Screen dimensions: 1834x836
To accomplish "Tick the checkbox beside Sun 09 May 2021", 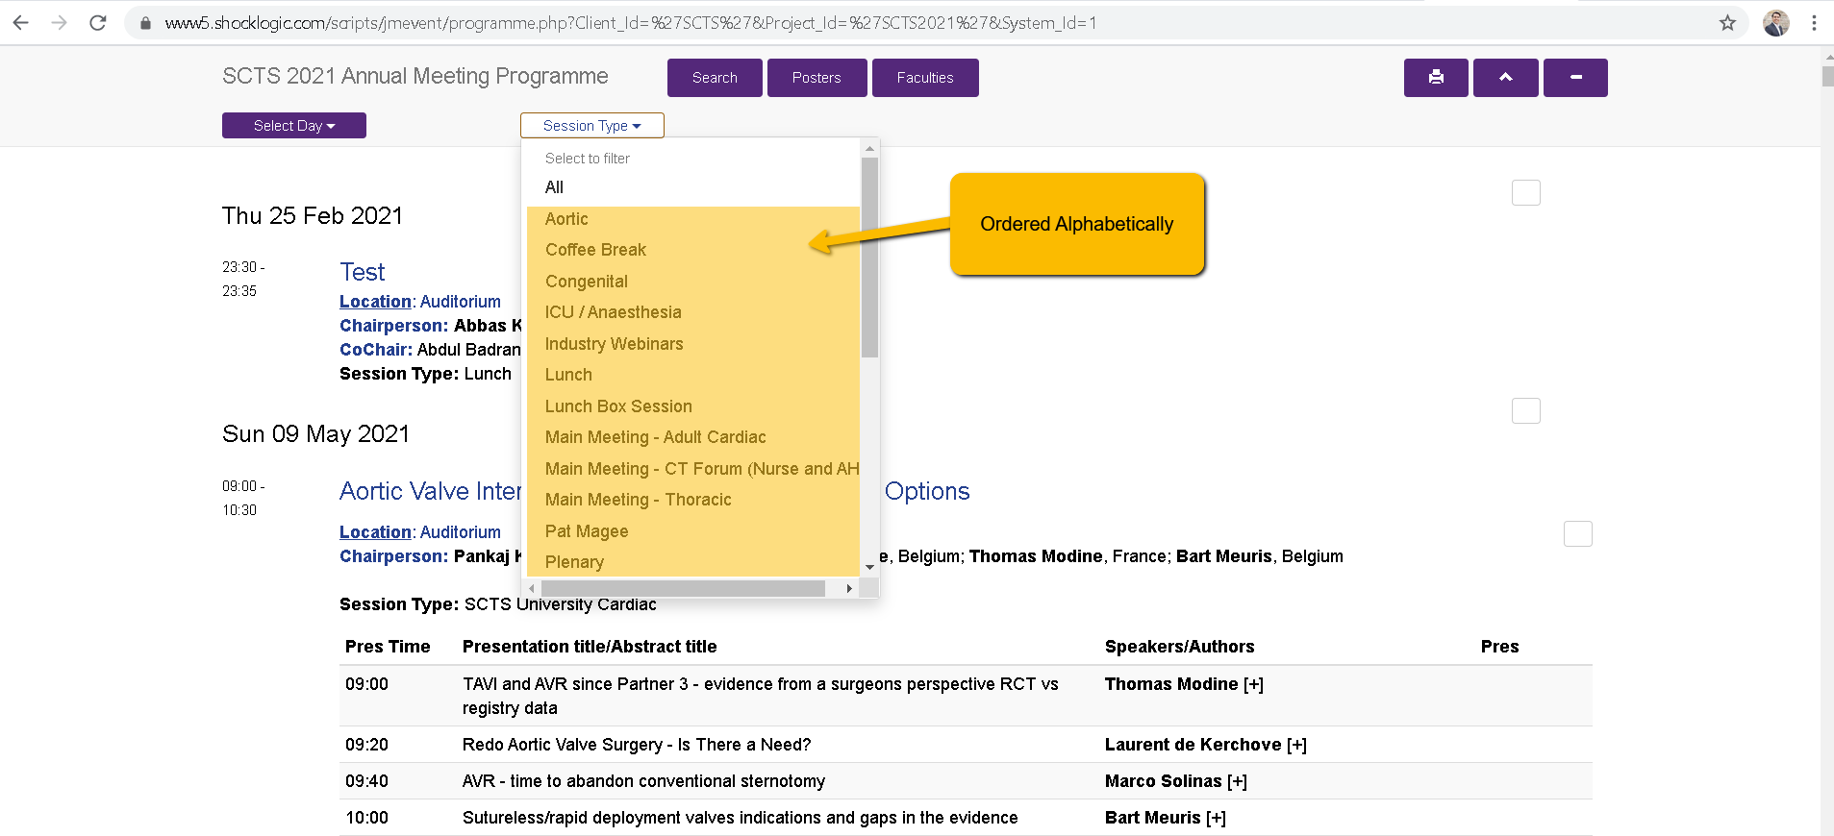I will click(1525, 411).
